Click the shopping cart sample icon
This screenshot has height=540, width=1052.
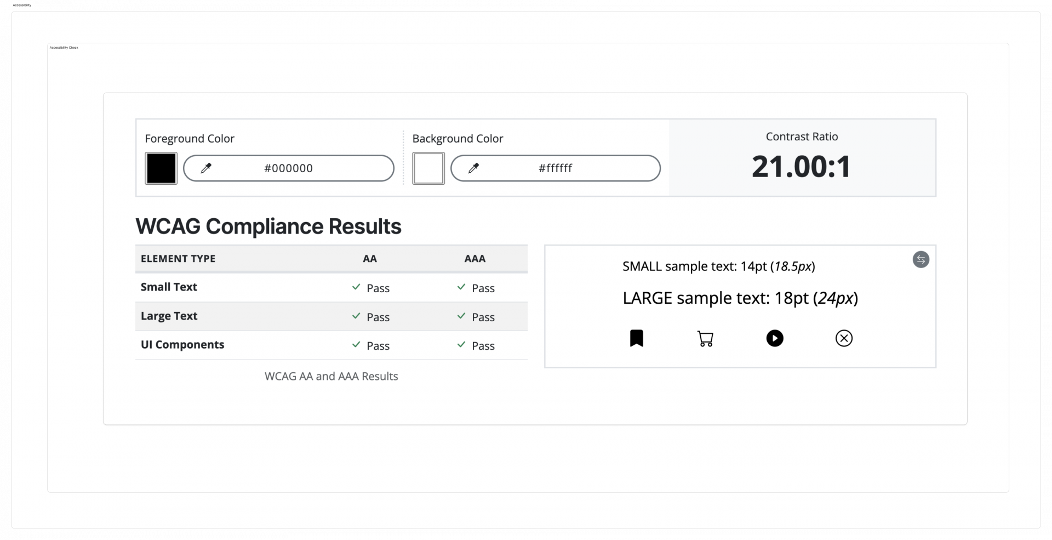705,338
